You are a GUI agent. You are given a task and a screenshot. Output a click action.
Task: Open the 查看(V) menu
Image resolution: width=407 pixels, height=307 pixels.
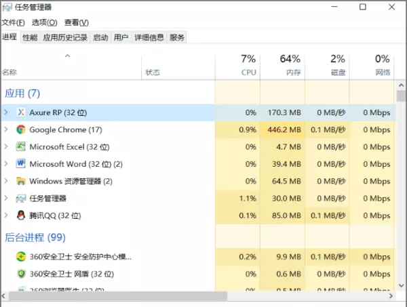click(x=76, y=22)
